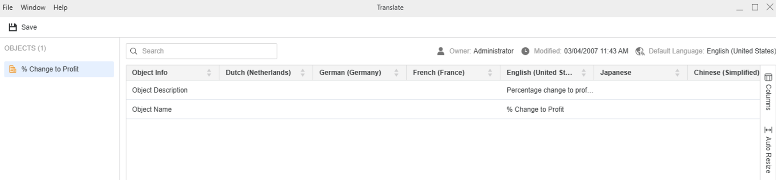Viewport: 776px width, 180px height.
Task: Click the Modified clock icon
Action: [525, 51]
